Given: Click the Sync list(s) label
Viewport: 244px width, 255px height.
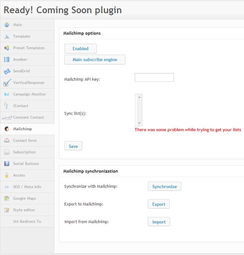Looking at the screenshot, I should tap(75, 114).
